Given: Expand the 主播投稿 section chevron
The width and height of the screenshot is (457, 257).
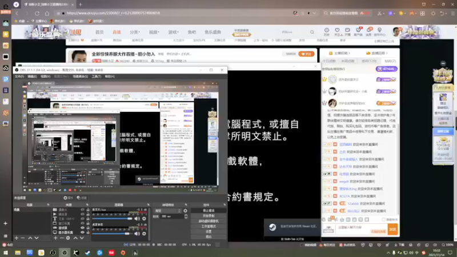Looking at the screenshot, I should click(x=349, y=53).
